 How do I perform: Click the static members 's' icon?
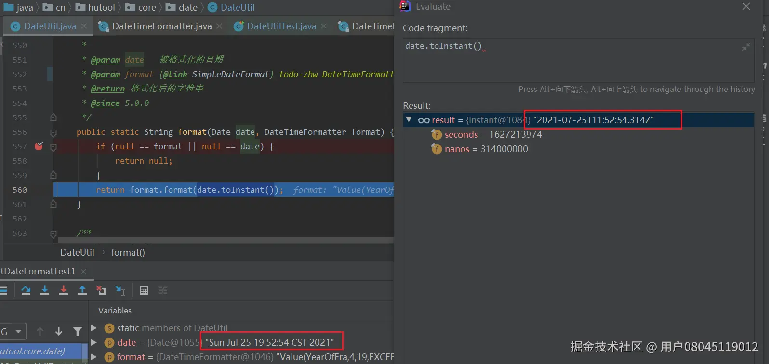[109, 328]
